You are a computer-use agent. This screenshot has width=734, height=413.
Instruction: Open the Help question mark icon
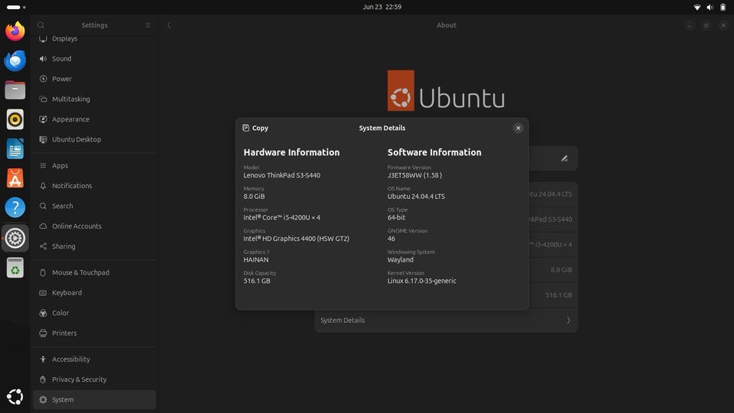15,207
